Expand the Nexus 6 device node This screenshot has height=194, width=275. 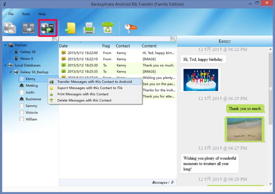[11, 58]
